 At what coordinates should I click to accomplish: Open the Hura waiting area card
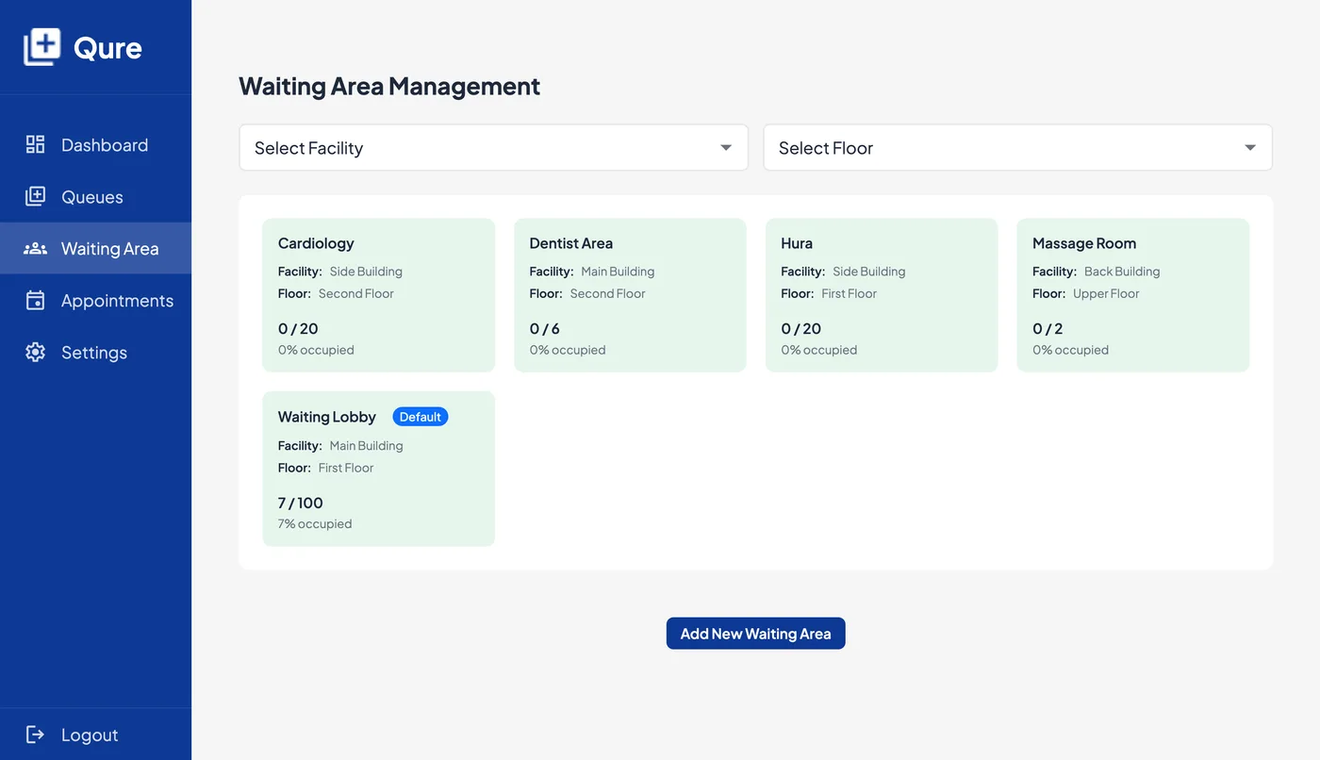882,295
